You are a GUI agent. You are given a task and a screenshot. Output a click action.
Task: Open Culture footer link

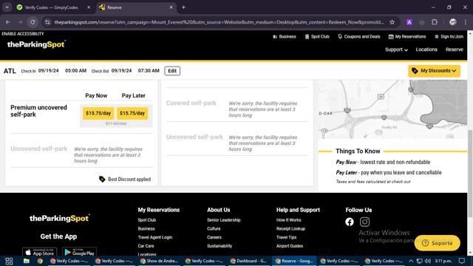coord(214,228)
